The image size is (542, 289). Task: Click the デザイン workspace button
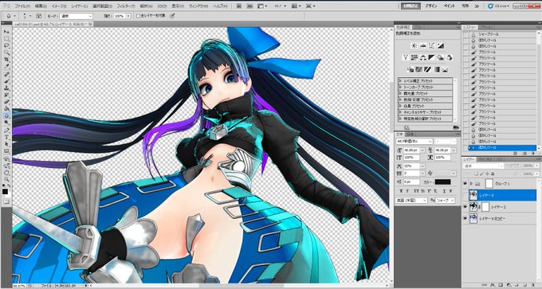click(x=431, y=6)
